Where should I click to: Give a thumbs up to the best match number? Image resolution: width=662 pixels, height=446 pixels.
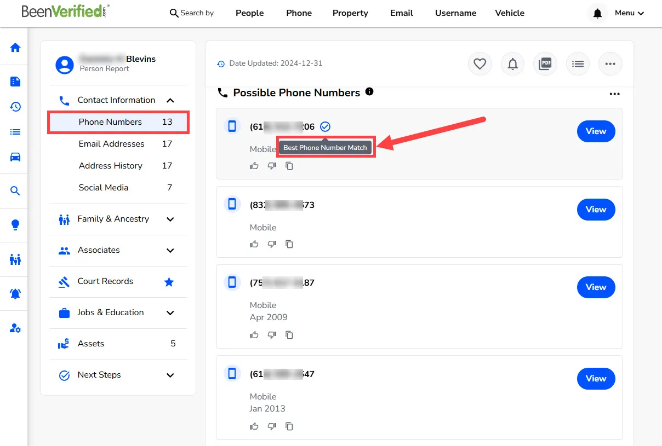coord(254,166)
